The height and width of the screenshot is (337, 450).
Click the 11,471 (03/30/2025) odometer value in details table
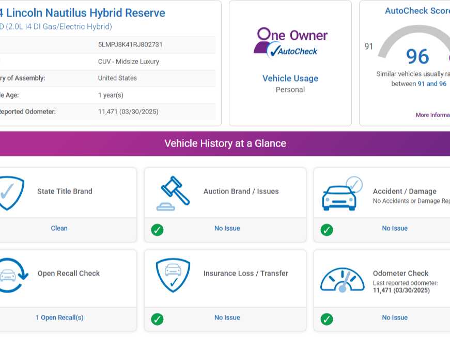click(128, 112)
